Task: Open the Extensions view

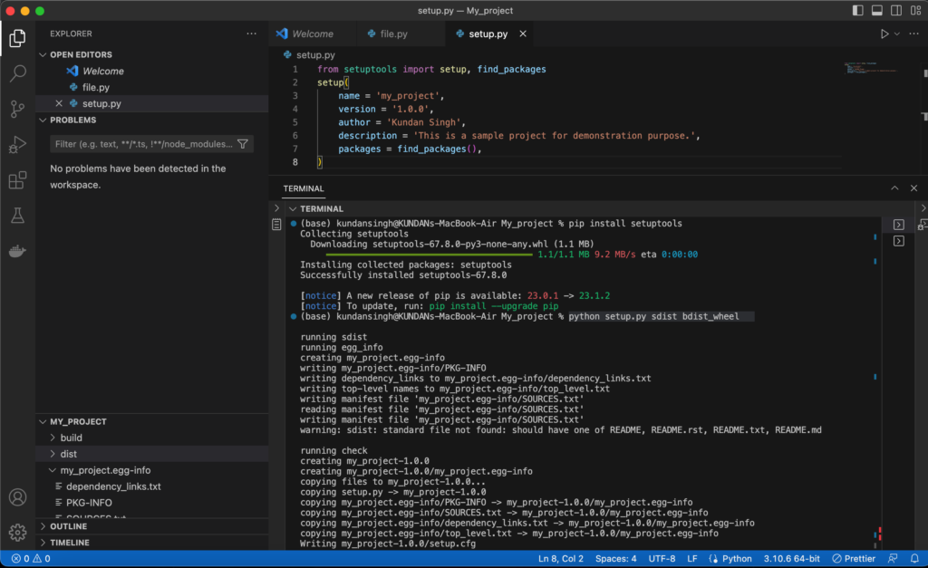Action: (17, 180)
